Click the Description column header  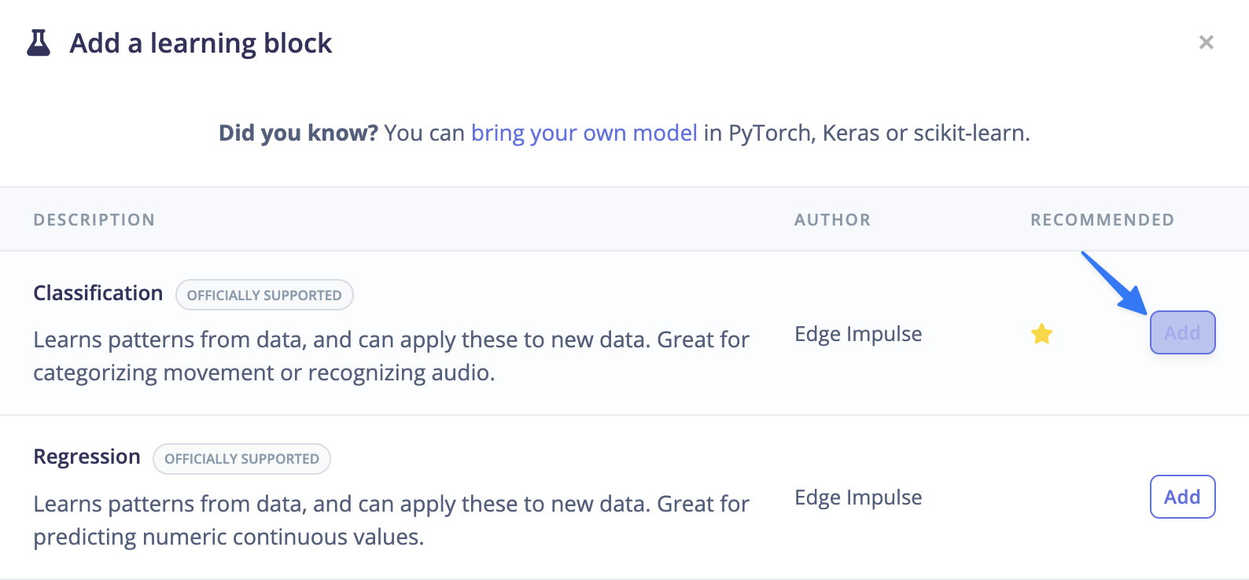pyautogui.click(x=94, y=220)
